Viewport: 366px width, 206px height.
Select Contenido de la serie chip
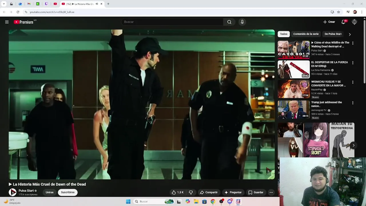tap(306, 34)
